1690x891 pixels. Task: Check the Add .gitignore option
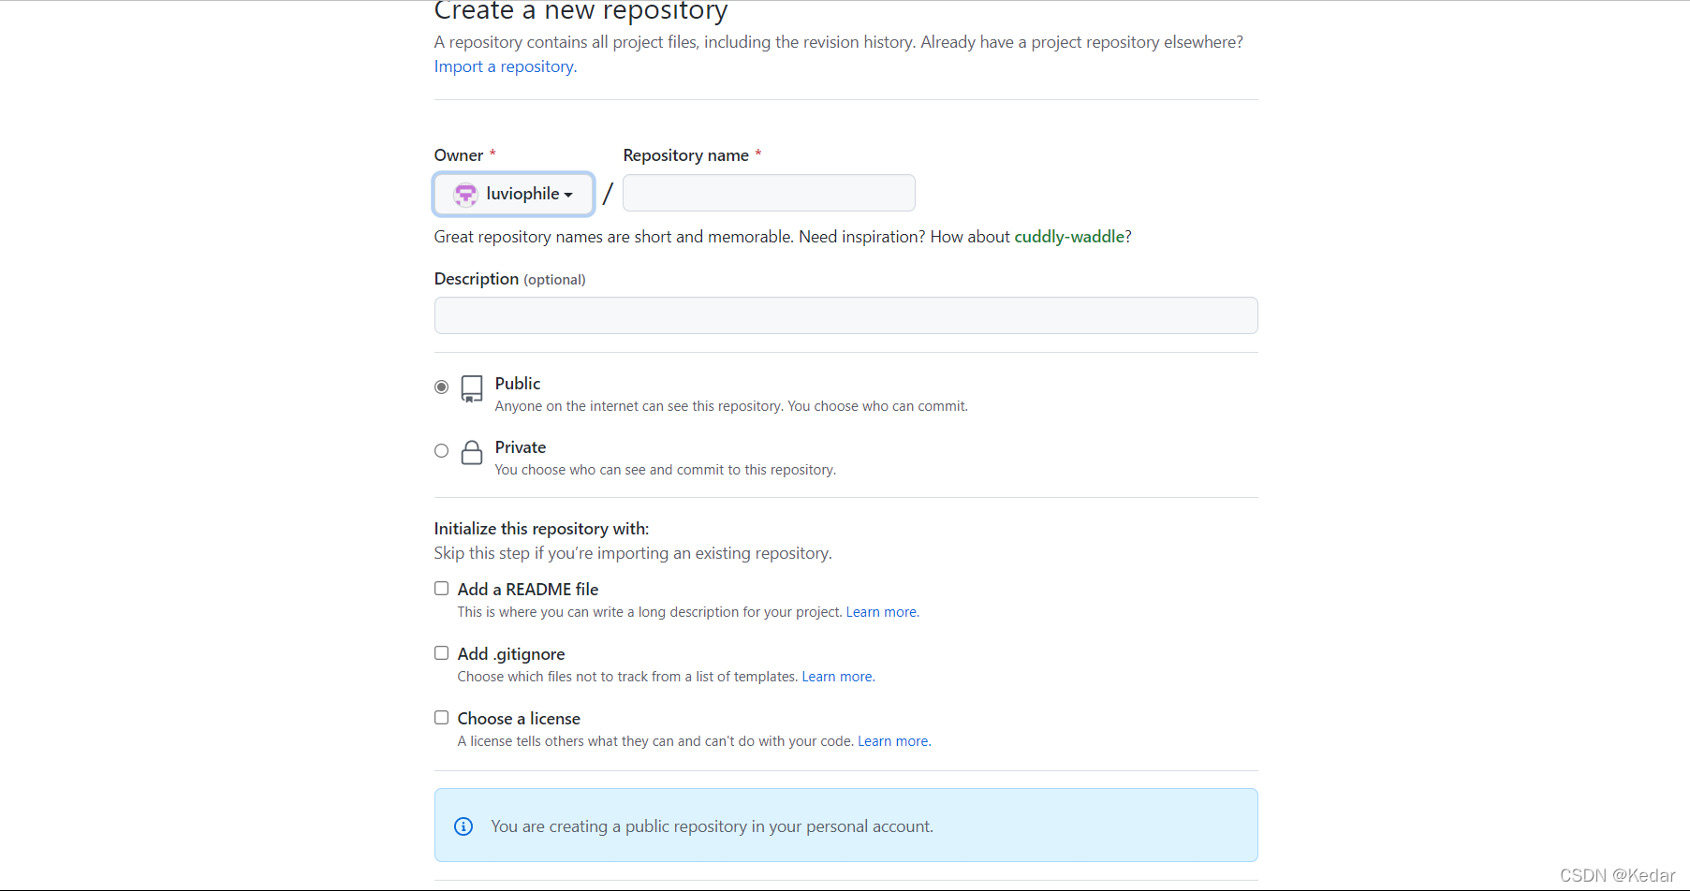442,653
